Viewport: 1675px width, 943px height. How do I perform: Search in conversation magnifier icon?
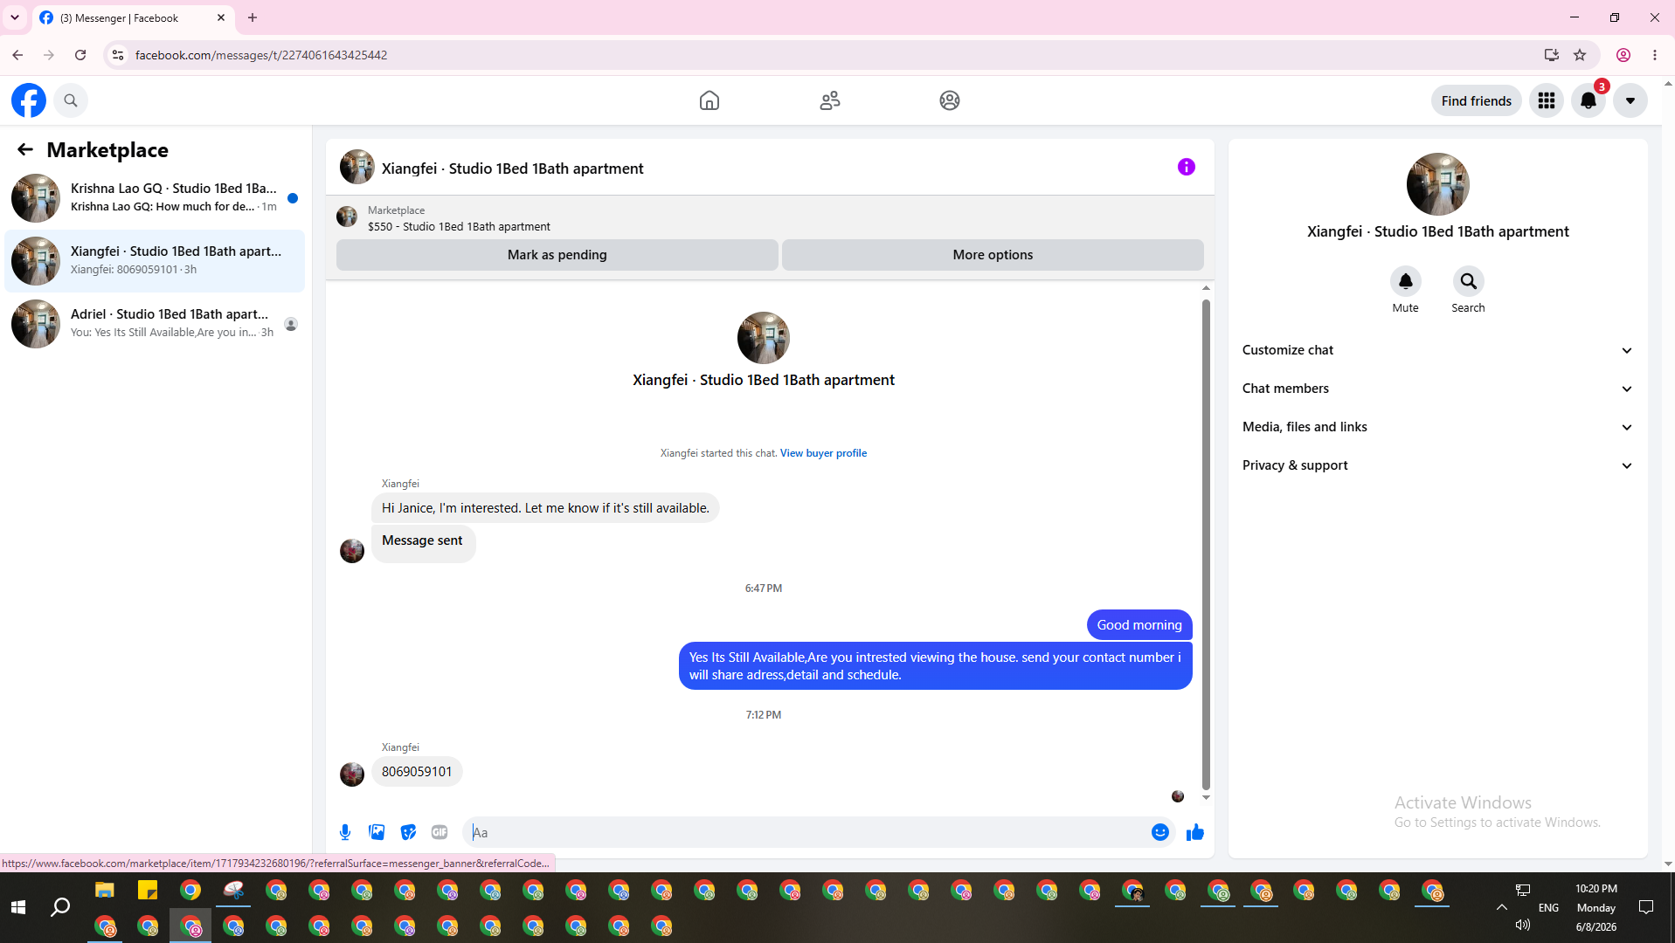[1468, 281]
